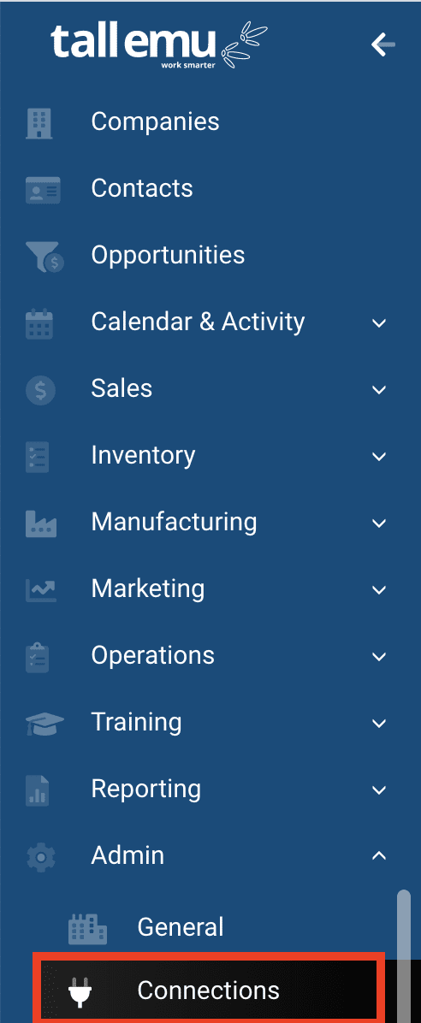This screenshot has width=421, height=1023.
Task: Expand the Marketing dropdown chevron
Action: click(x=379, y=589)
